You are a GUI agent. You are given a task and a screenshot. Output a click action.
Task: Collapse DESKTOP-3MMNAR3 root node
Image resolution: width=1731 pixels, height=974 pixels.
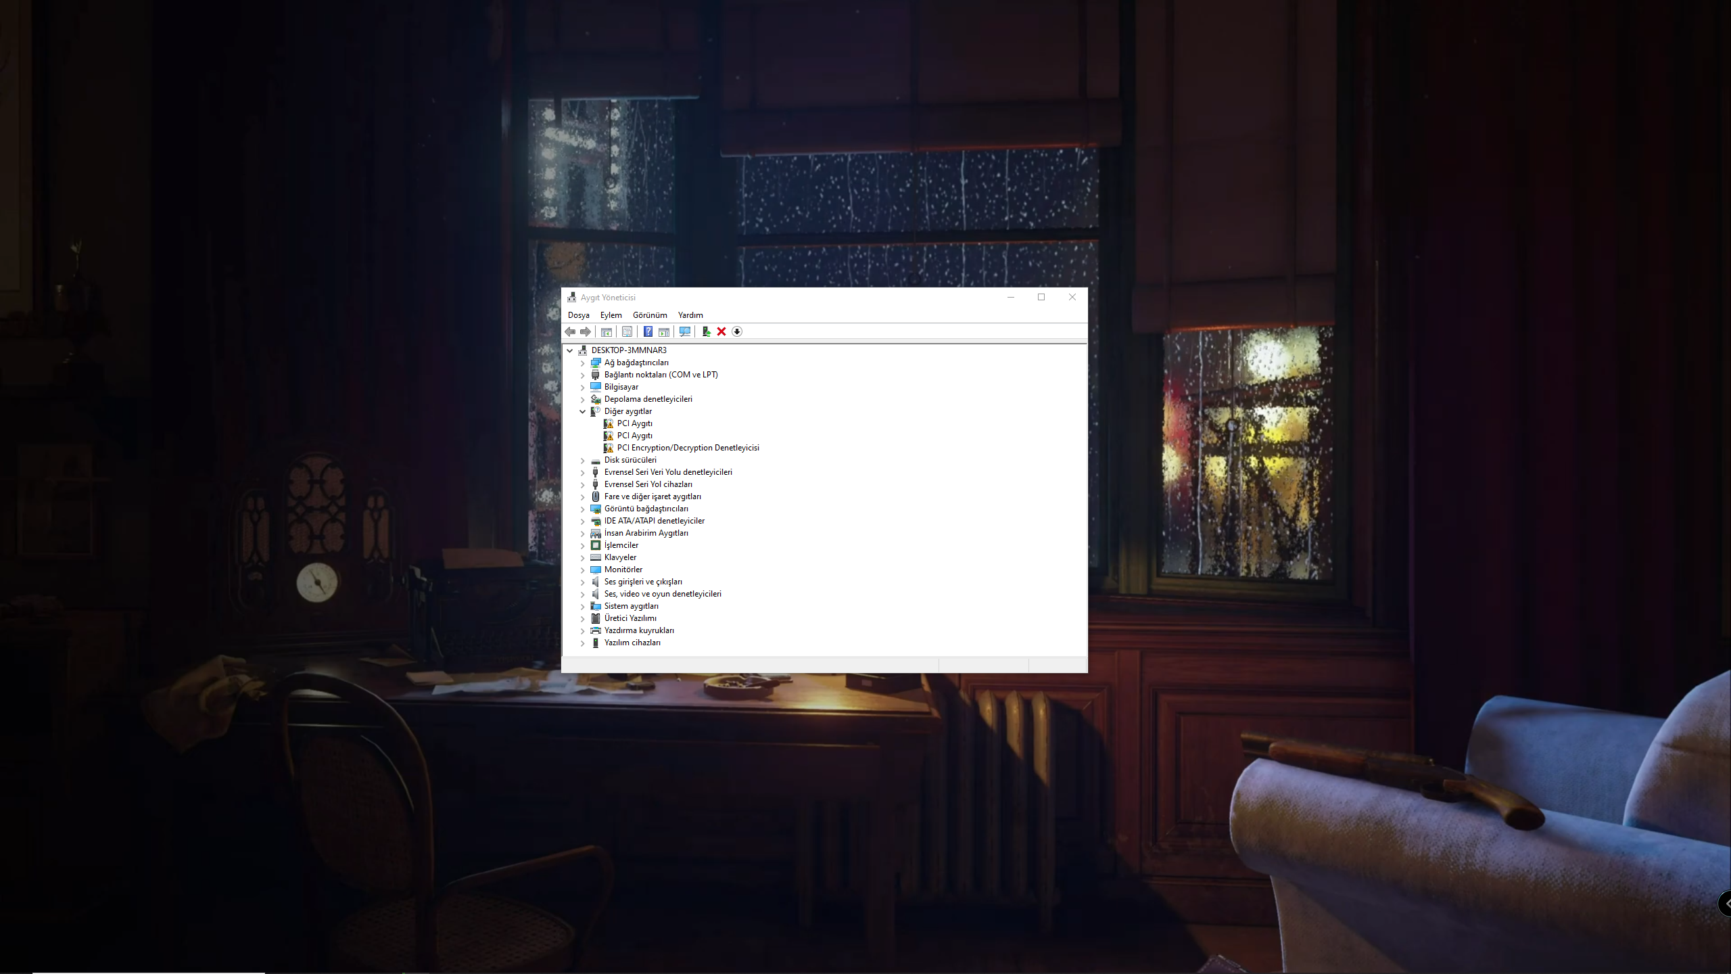[x=569, y=350]
